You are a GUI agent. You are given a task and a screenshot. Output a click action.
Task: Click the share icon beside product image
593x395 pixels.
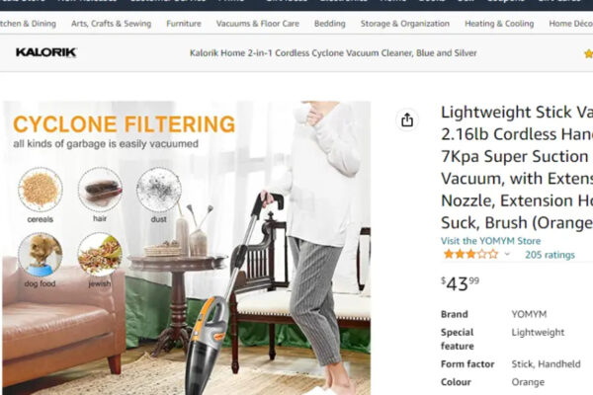[407, 120]
